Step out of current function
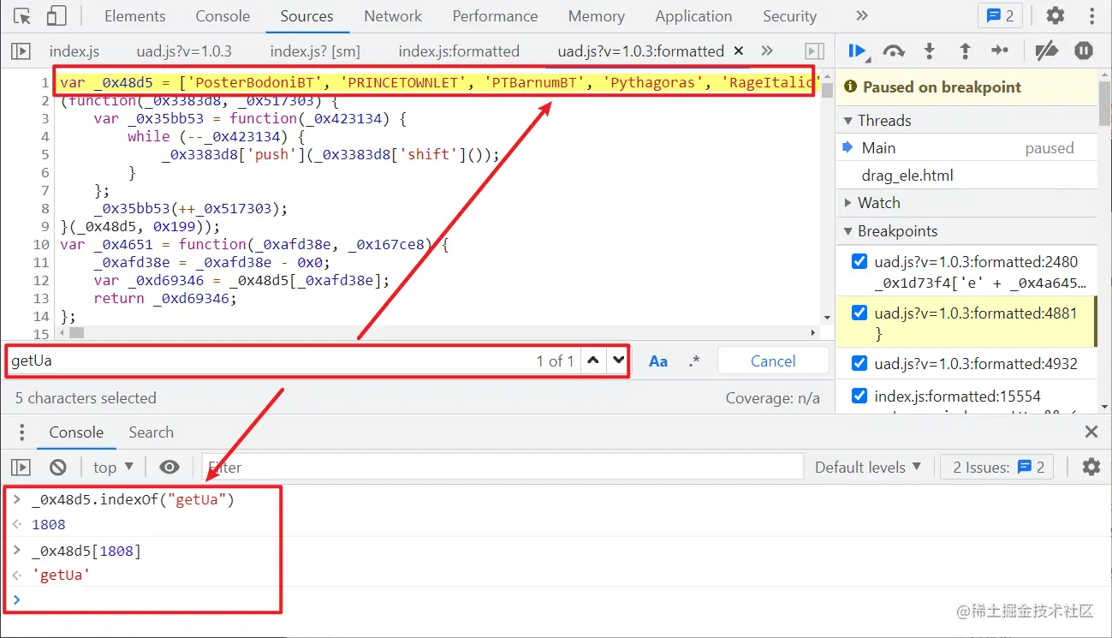The image size is (1112, 638). pyautogui.click(x=965, y=51)
